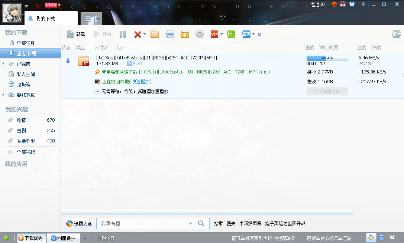The height and width of the screenshot is (243, 404).
Task: Open the download folder icon in toolbar
Action: [155, 35]
